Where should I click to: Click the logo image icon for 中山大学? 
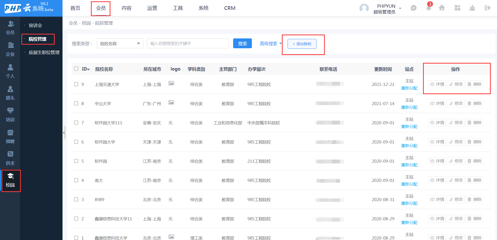tap(171, 102)
